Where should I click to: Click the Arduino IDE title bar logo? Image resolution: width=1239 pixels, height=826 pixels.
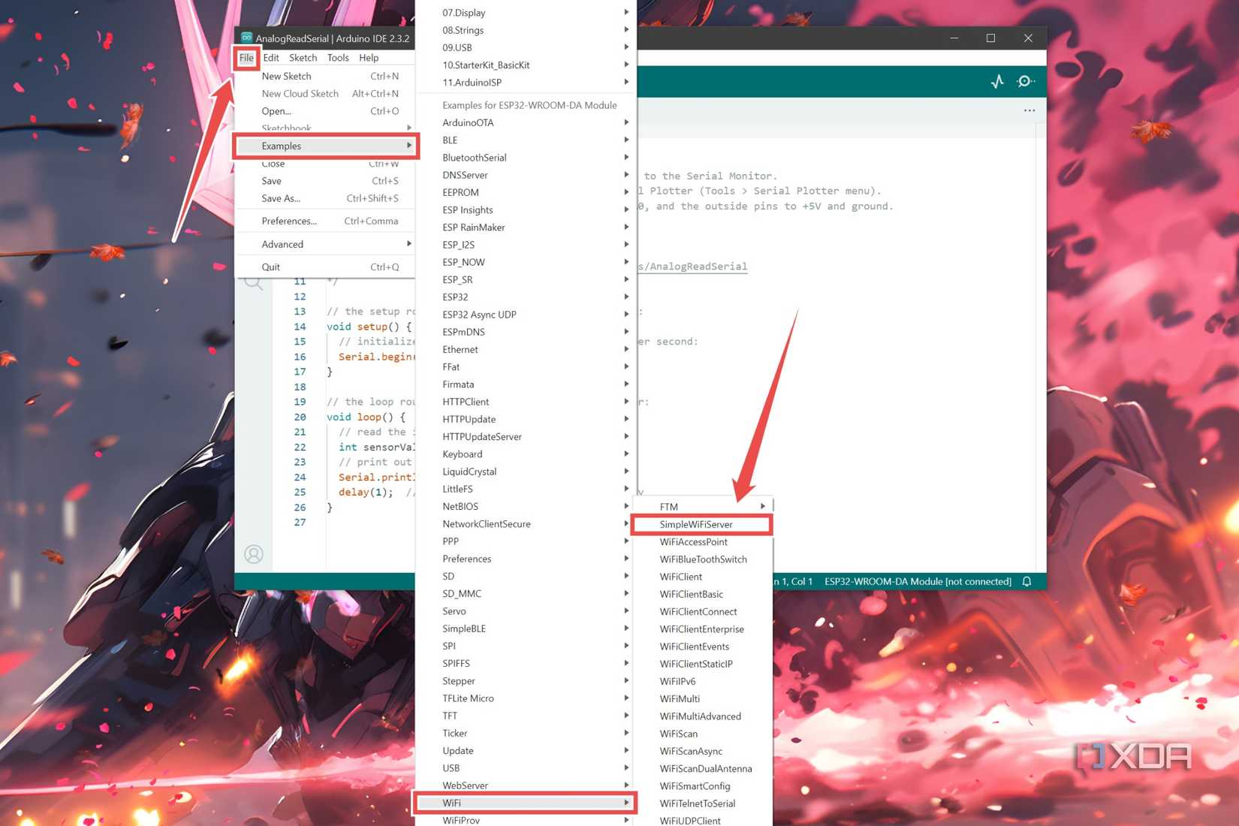pyautogui.click(x=246, y=38)
